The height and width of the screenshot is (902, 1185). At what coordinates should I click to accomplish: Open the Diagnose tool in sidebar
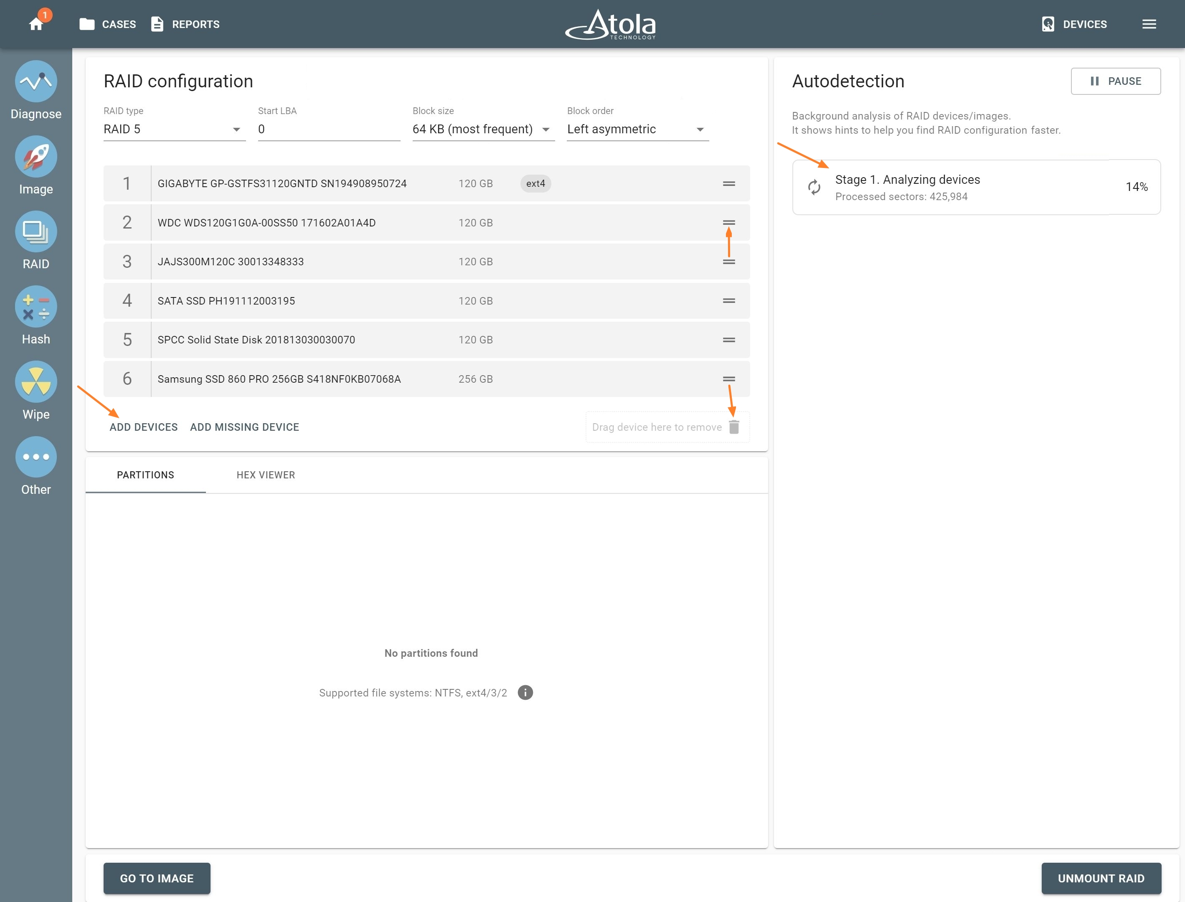pyautogui.click(x=36, y=81)
